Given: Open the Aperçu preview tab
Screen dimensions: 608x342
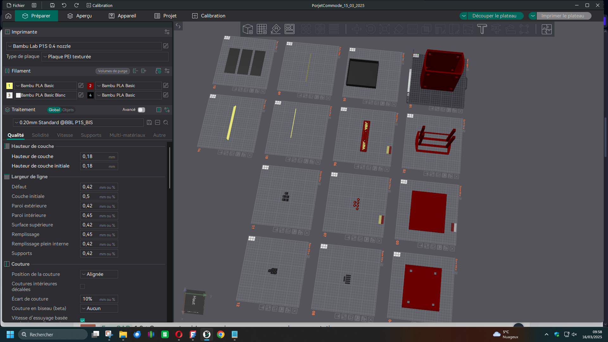Looking at the screenshot, I should pyautogui.click(x=79, y=16).
